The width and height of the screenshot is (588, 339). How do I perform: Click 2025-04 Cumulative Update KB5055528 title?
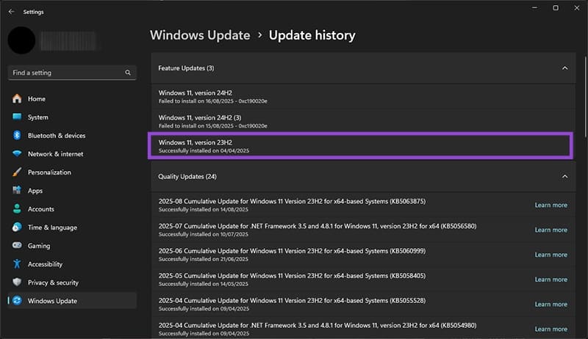pyautogui.click(x=292, y=300)
